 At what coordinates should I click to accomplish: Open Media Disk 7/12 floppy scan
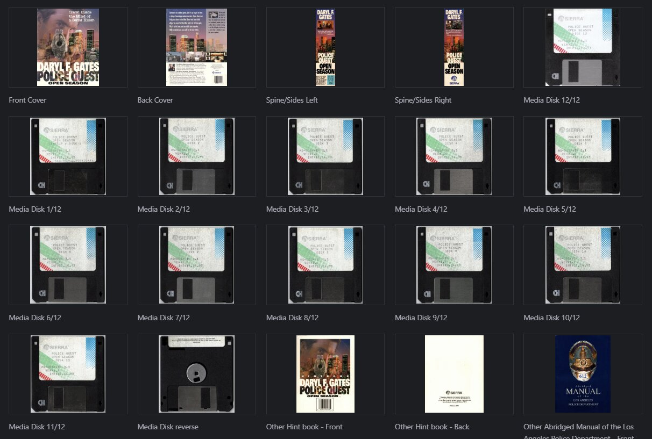tap(196, 265)
